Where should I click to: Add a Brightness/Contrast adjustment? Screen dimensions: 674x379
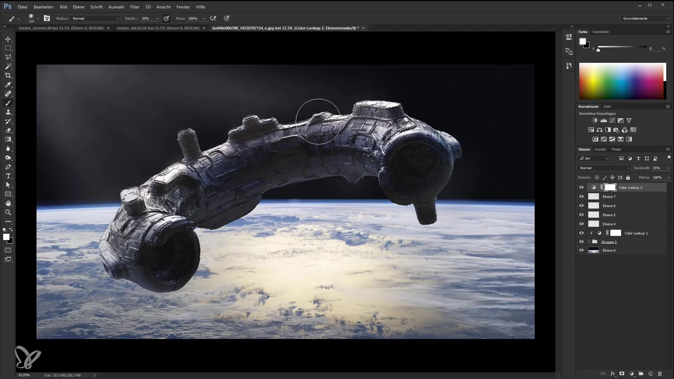click(595, 120)
